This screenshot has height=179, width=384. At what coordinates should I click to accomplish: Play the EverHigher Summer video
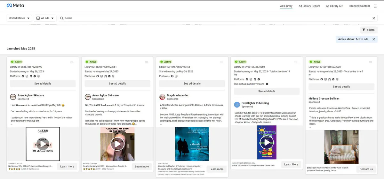(x=267, y=142)
